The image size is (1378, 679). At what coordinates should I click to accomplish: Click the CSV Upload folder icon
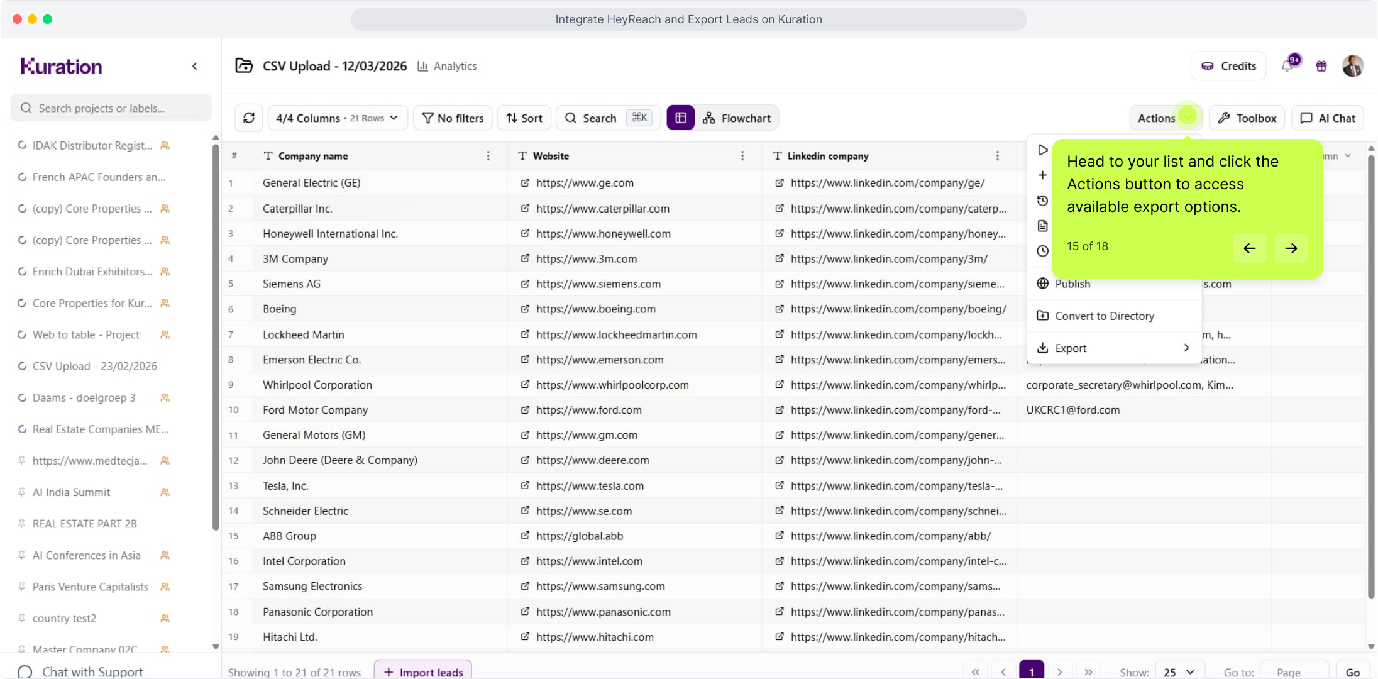point(244,65)
